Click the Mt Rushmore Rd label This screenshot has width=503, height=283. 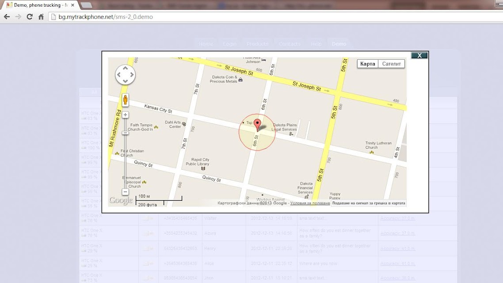pyautogui.click(x=115, y=128)
